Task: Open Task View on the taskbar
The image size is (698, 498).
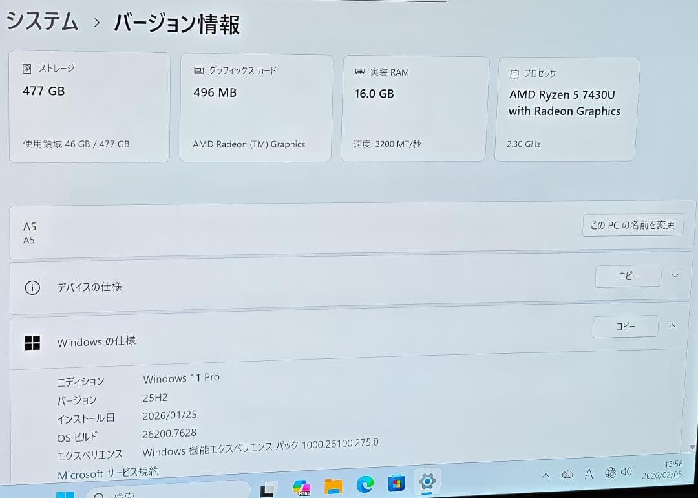Action: tap(268, 488)
